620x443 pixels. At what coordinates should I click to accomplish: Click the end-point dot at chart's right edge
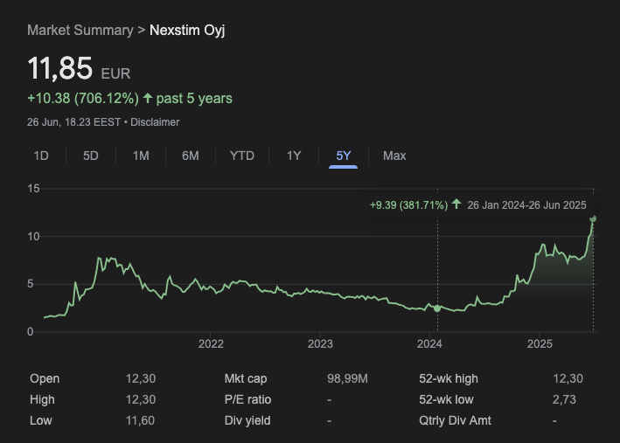[593, 218]
